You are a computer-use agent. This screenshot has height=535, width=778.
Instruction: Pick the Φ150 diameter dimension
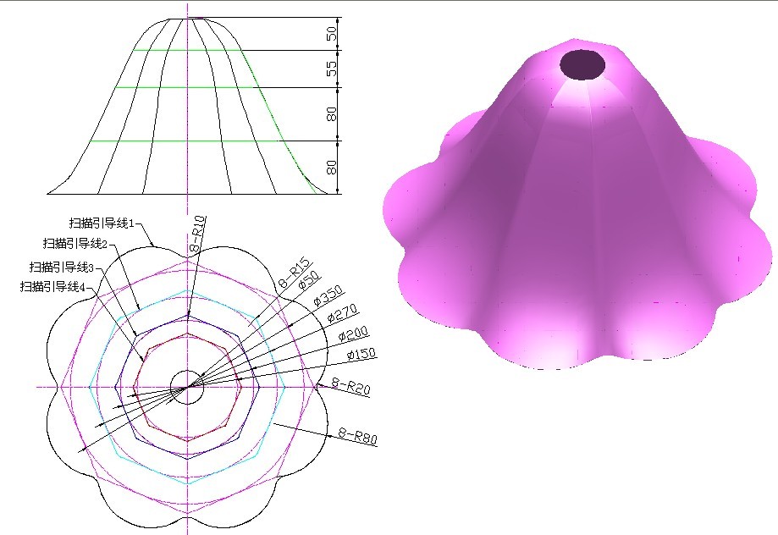pyautogui.click(x=361, y=354)
